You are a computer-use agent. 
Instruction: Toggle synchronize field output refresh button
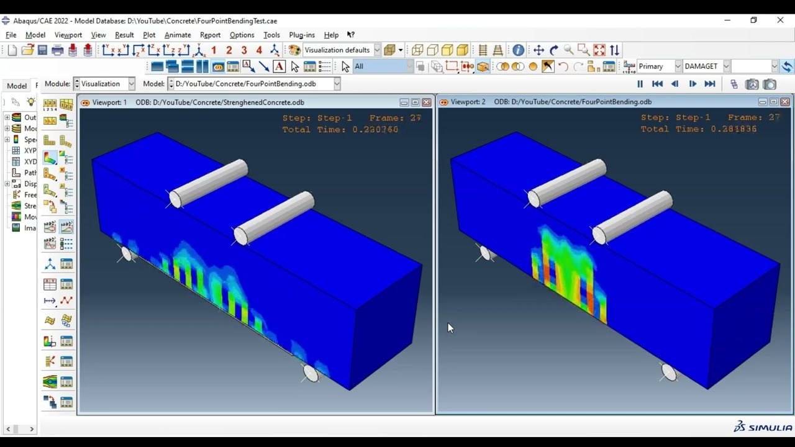point(787,66)
